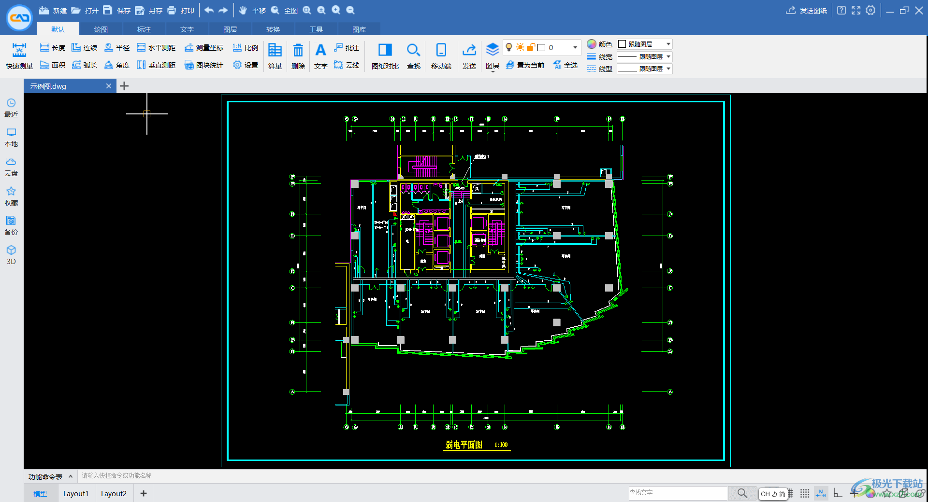Toggle grid lines display in status bar
Viewport: 928px width, 502px height.
coord(791,493)
